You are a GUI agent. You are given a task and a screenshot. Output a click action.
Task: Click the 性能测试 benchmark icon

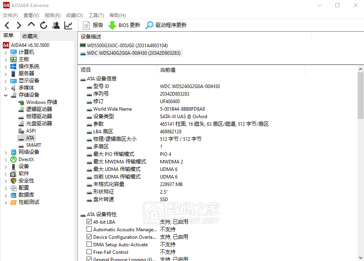(13, 202)
